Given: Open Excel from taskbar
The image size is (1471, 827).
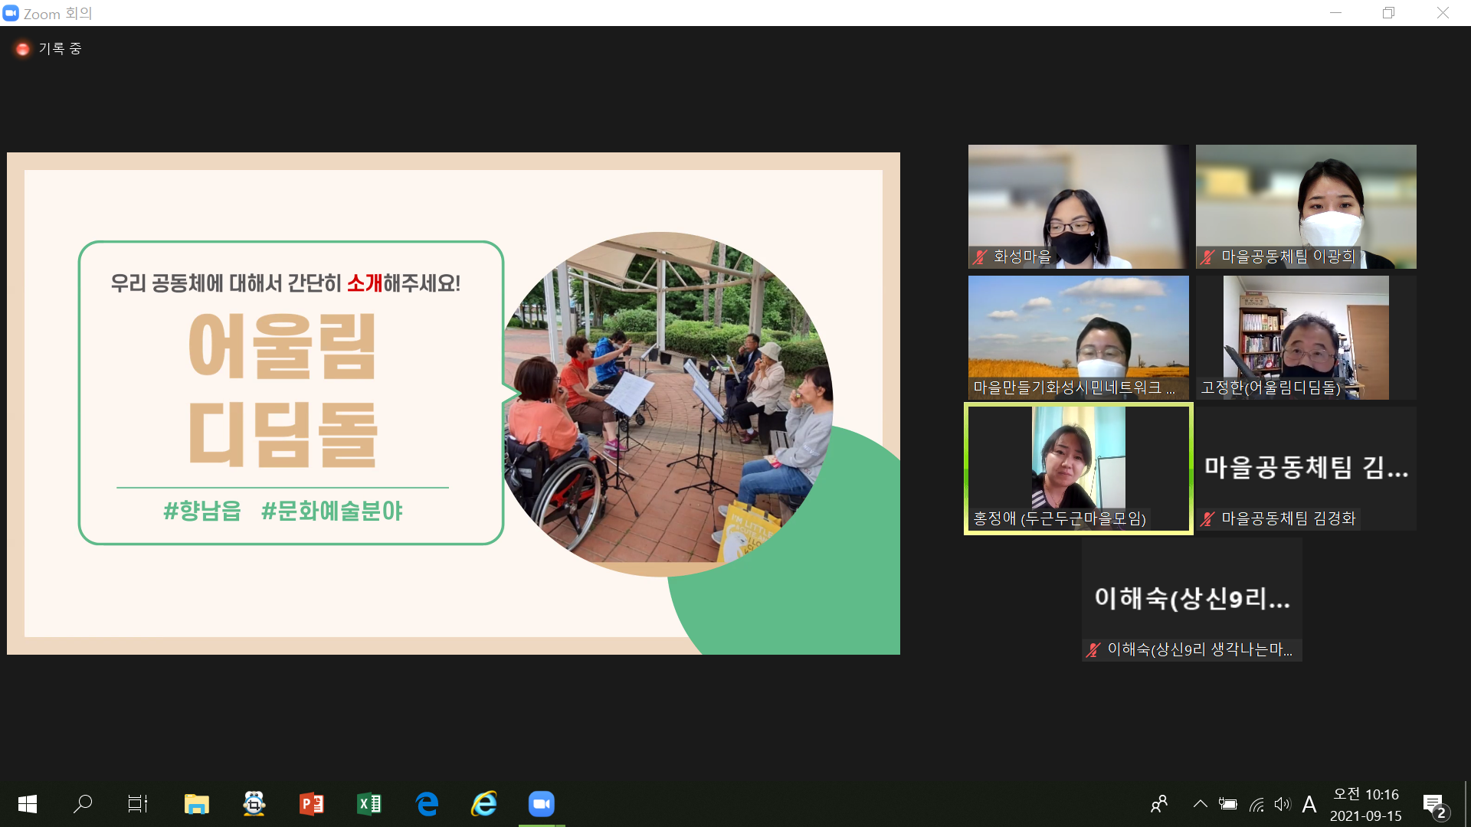Looking at the screenshot, I should click(x=369, y=804).
